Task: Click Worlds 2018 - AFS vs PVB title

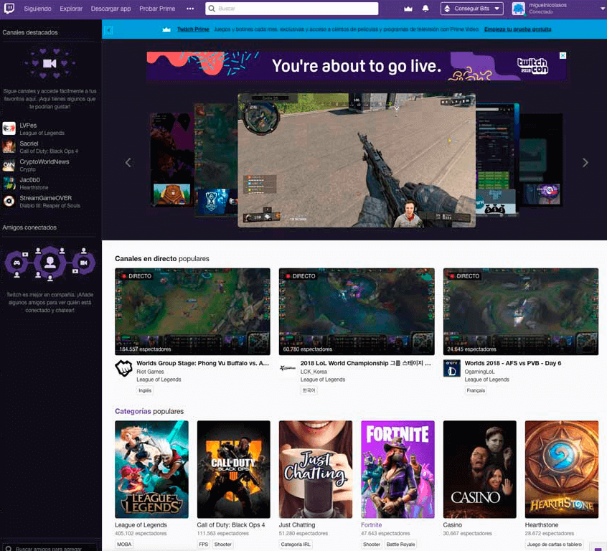Action: 512,363
